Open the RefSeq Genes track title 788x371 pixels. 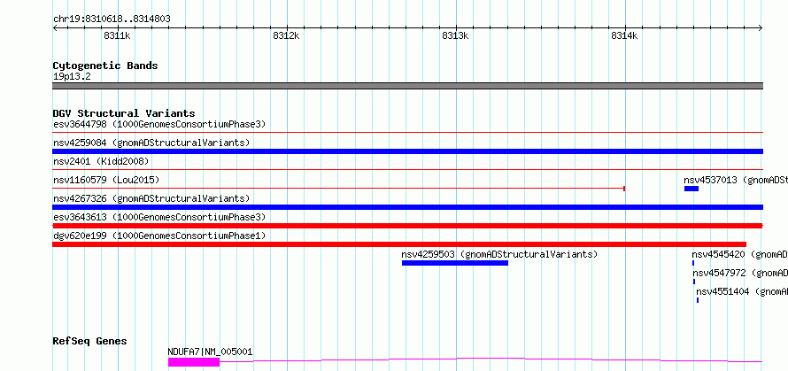(x=90, y=341)
